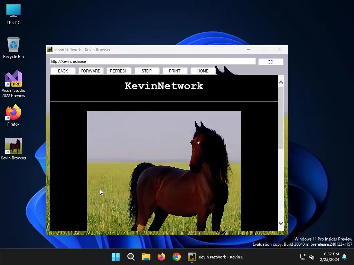The width and height of the screenshot is (354, 265).
Task: Click the HOME button
Action: [x=203, y=71]
